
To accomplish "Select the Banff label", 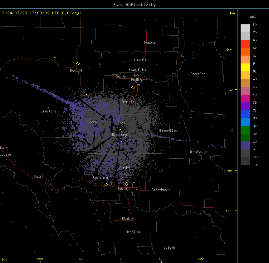I will coord(39,177).
